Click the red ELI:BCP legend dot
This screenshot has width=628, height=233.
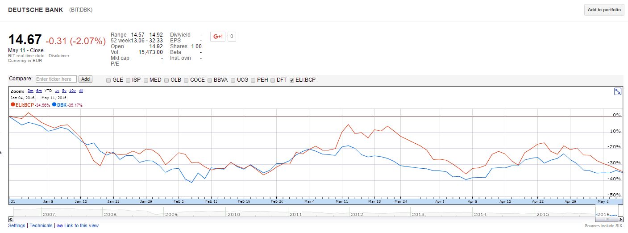(12, 105)
